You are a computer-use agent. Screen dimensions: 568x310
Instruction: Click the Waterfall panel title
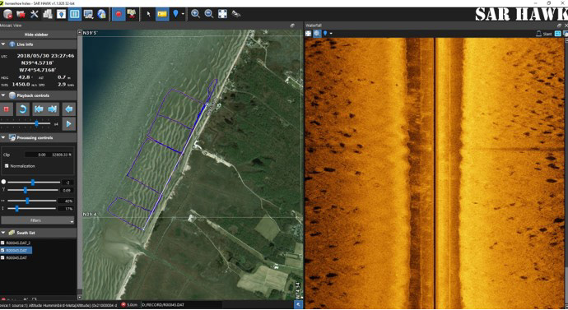pyautogui.click(x=314, y=25)
